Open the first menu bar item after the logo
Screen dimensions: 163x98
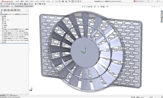(17, 1)
